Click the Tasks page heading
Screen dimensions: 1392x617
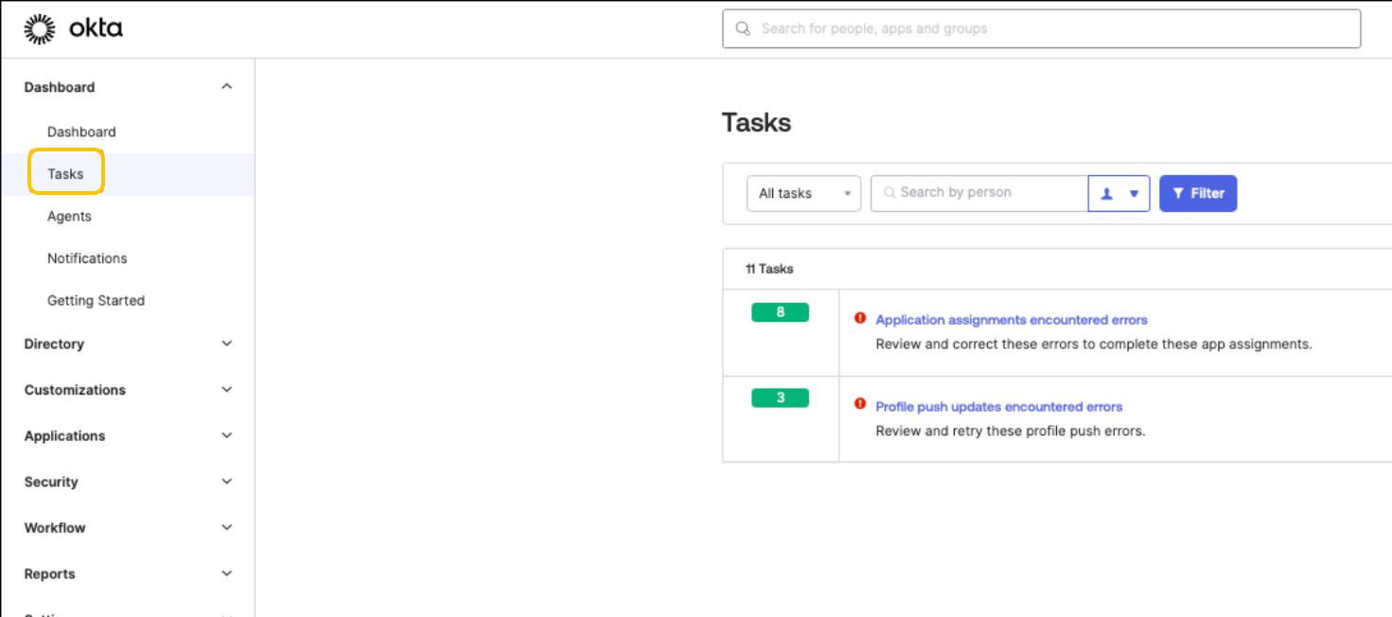pyautogui.click(x=756, y=123)
